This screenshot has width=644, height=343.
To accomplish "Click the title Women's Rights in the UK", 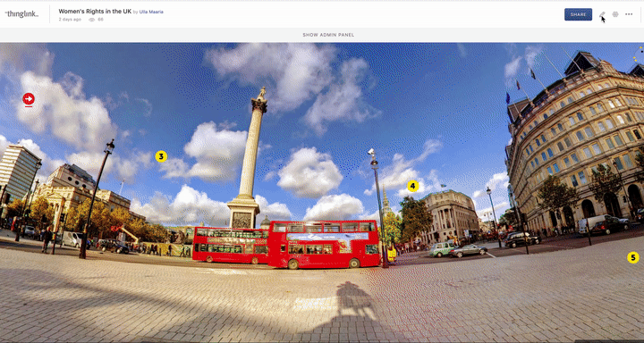I will [x=95, y=12].
